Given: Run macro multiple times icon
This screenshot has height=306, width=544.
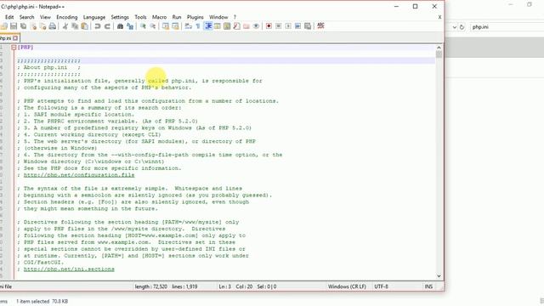Looking at the screenshot, I should (297, 26).
